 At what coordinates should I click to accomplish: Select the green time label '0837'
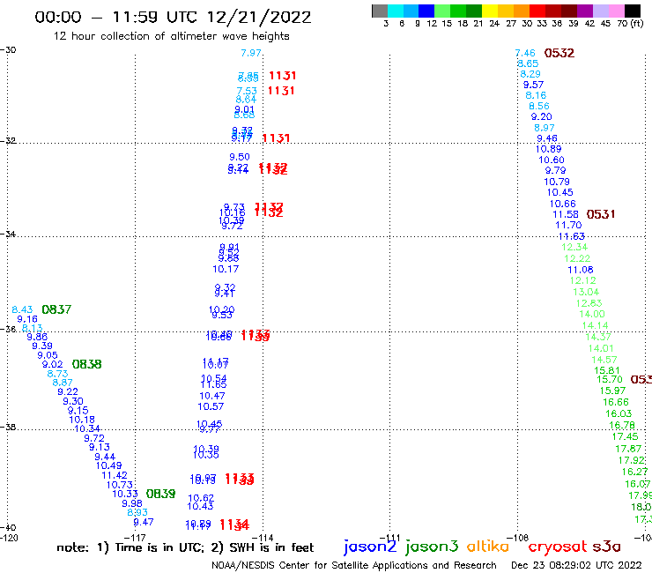pyautogui.click(x=56, y=309)
